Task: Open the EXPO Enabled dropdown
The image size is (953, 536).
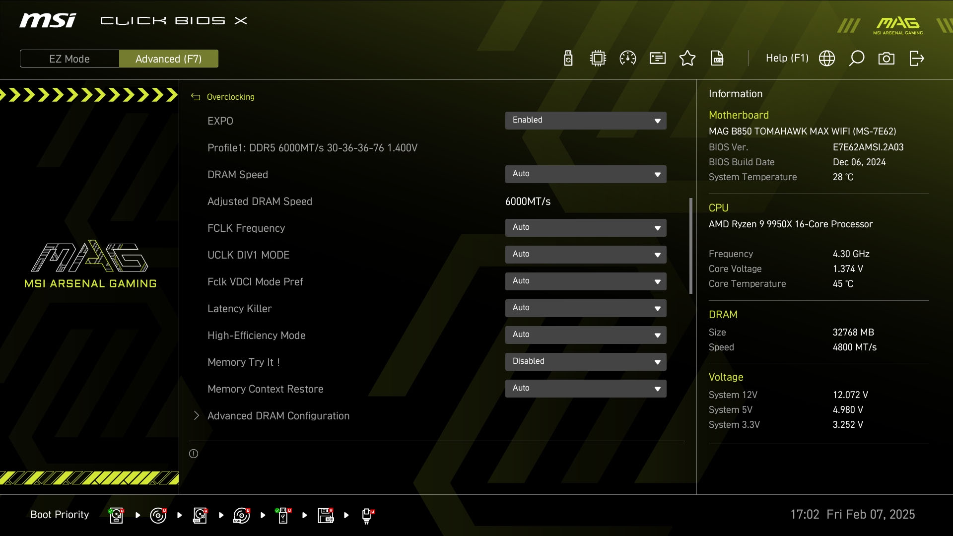Action: [586, 121]
